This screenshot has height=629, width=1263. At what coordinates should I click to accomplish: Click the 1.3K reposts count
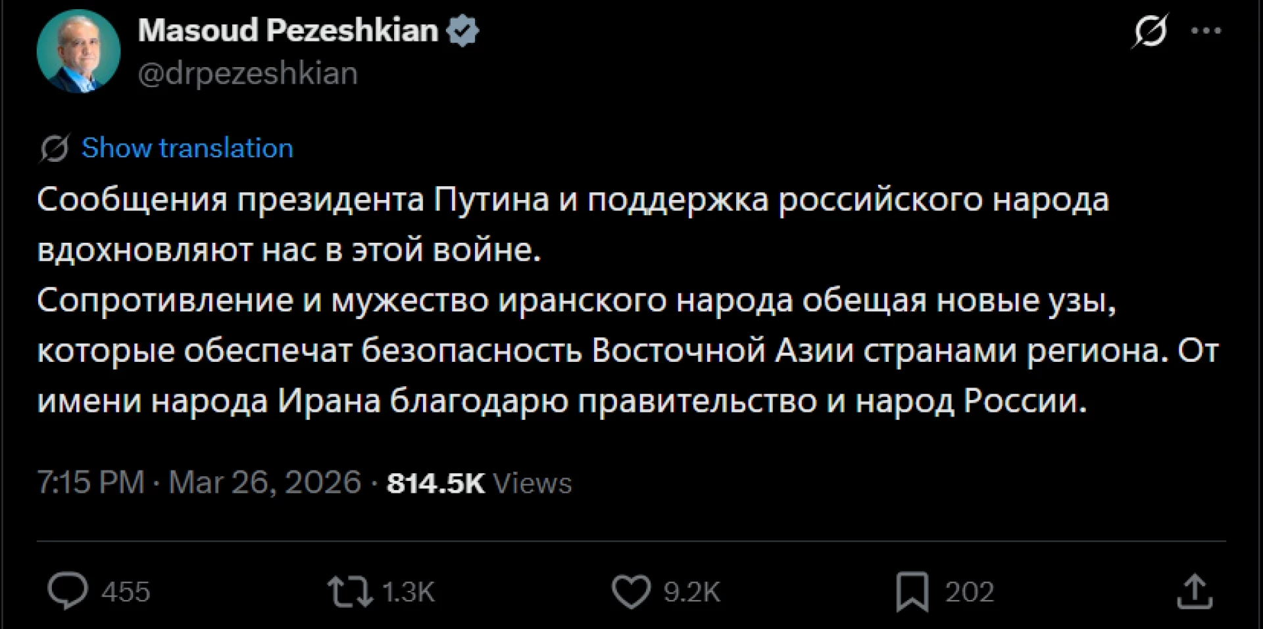tap(409, 591)
